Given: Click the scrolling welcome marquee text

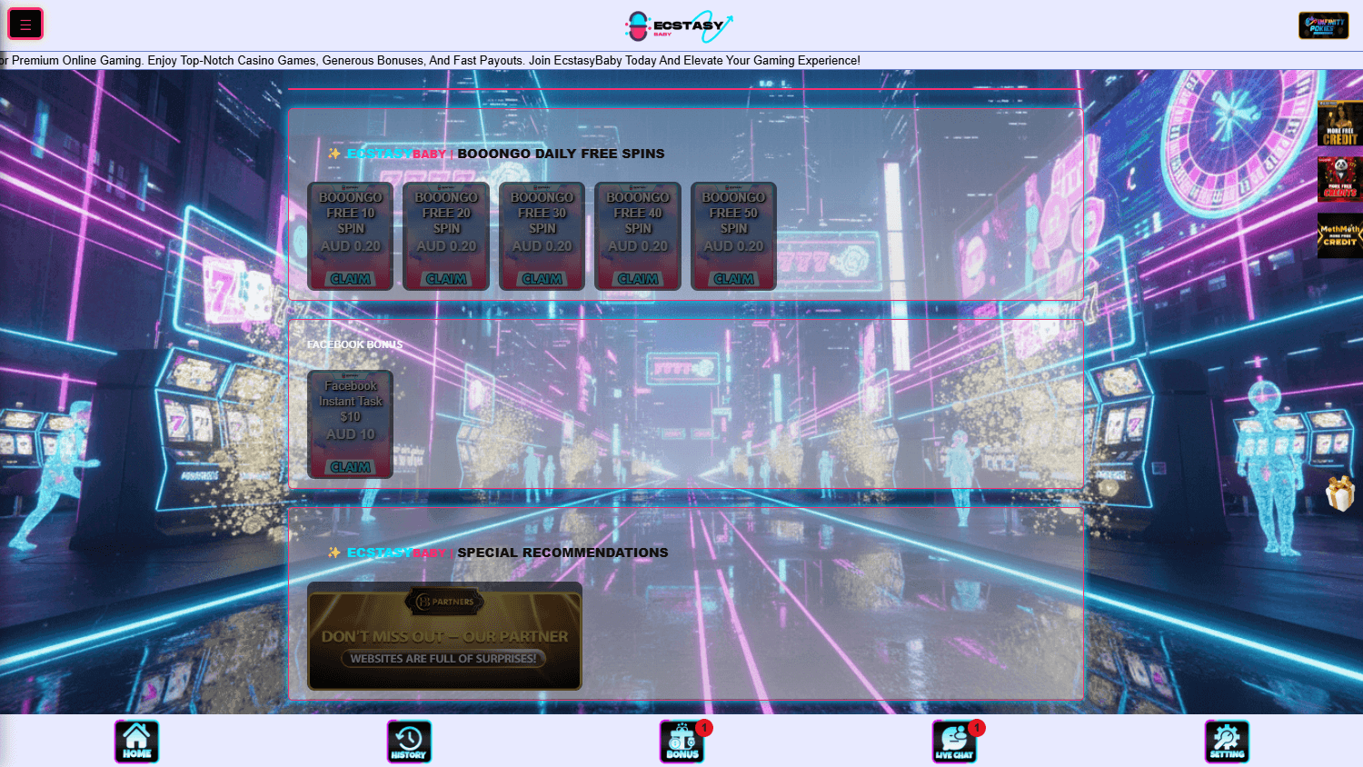Looking at the screenshot, I should [x=430, y=61].
